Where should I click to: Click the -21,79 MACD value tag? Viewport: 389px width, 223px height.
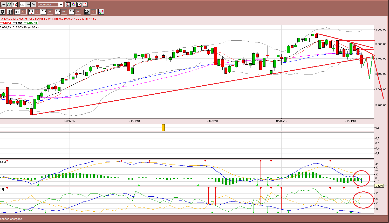coord(379,185)
